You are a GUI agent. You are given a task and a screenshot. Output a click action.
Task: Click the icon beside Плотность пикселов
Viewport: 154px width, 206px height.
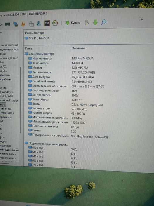tap(30, 126)
